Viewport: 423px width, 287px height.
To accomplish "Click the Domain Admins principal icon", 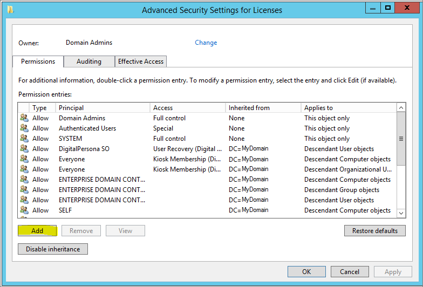I will click(x=24, y=118).
